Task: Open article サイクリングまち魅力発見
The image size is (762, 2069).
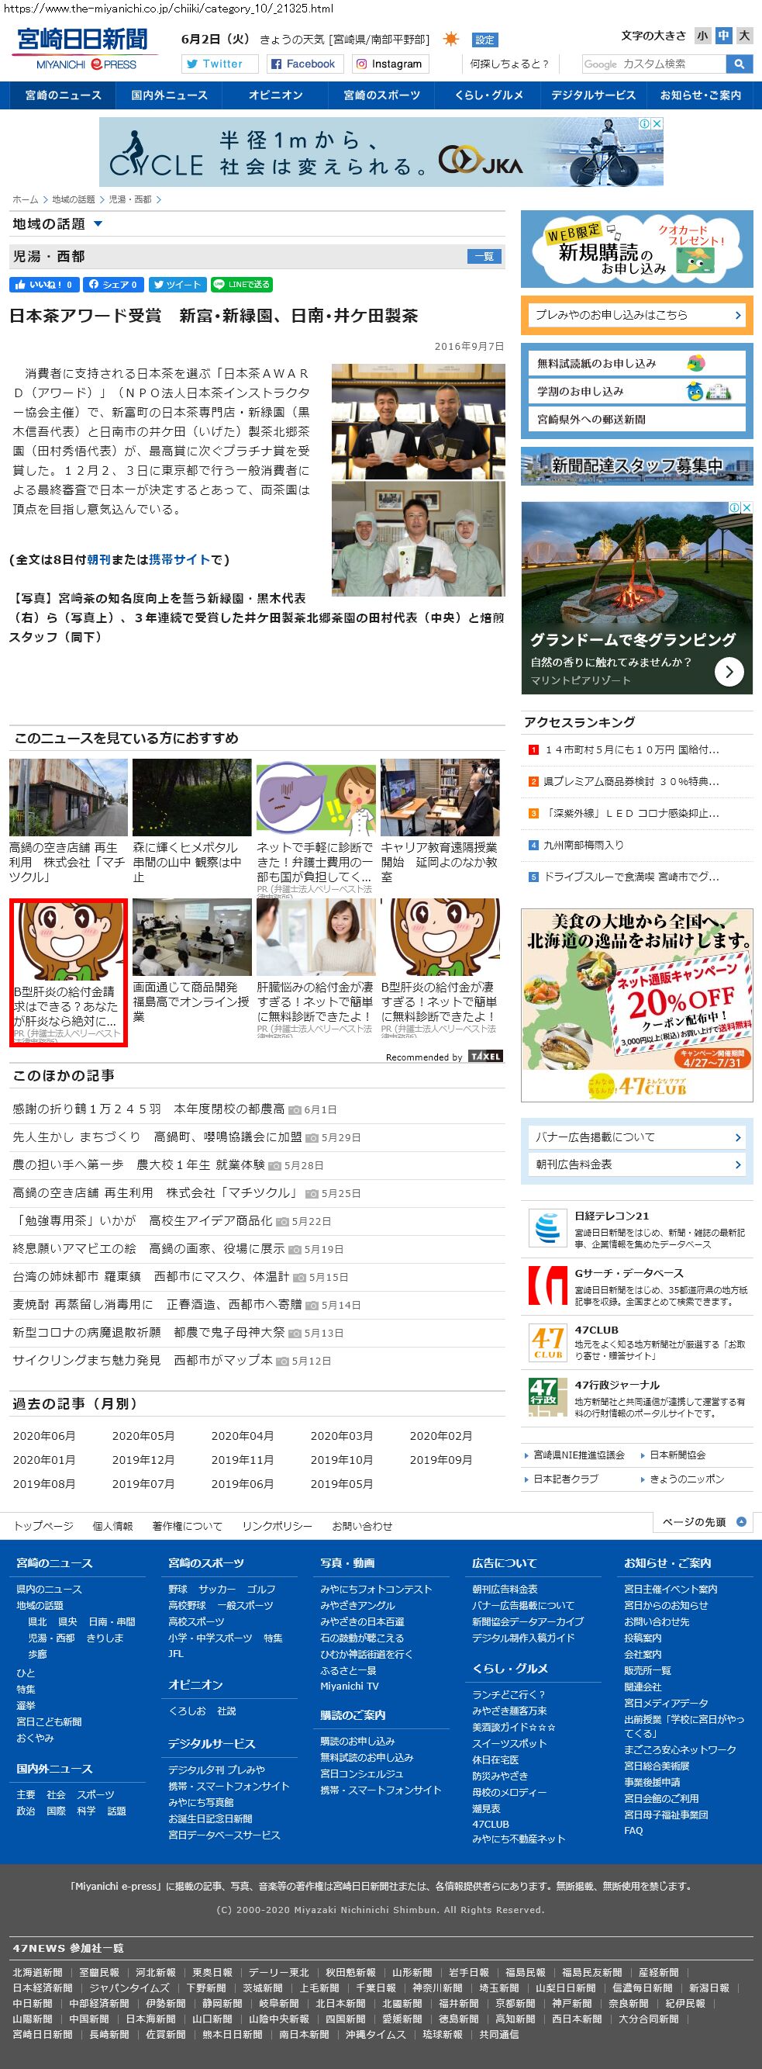Action: pos(142,1361)
